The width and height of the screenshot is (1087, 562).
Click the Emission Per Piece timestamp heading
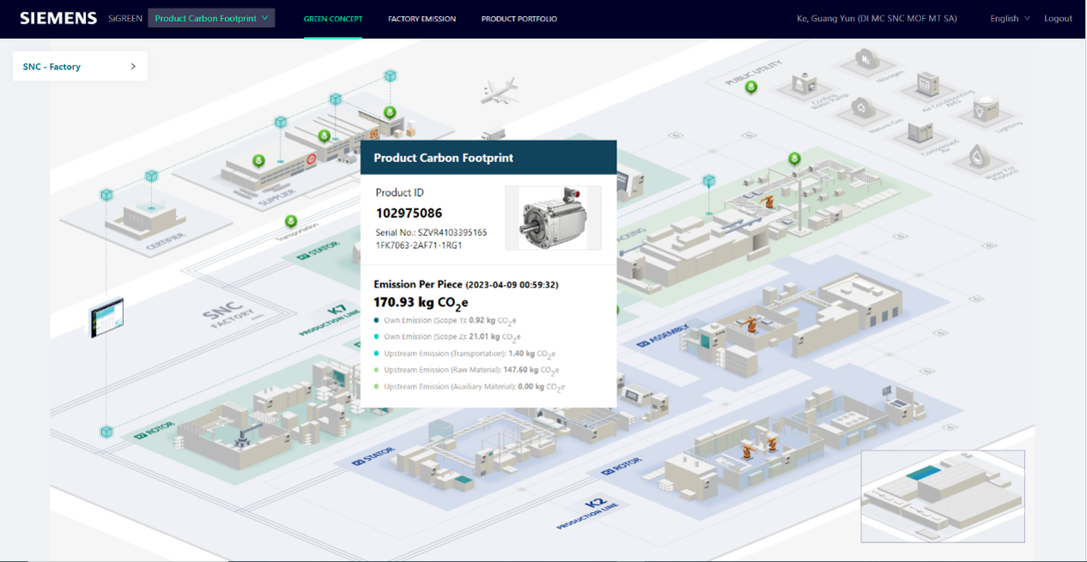[x=466, y=284]
